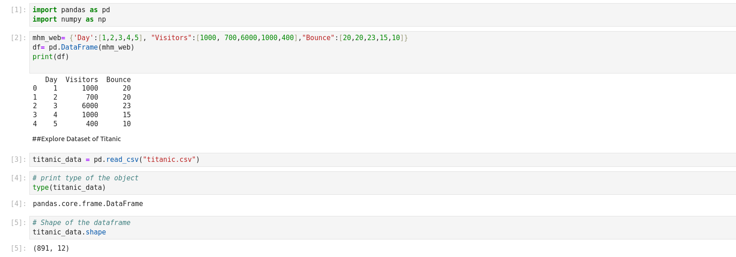Click the mhm_web dictionary definition line

coord(220,38)
